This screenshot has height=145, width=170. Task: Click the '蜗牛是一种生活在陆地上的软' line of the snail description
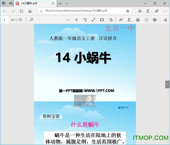tap(88, 135)
